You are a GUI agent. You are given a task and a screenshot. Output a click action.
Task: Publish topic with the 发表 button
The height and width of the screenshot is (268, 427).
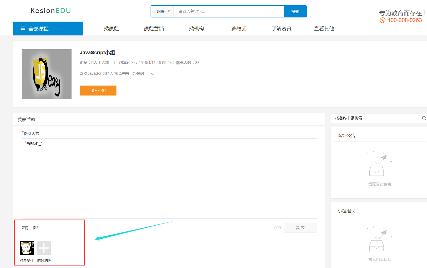pyautogui.click(x=300, y=228)
